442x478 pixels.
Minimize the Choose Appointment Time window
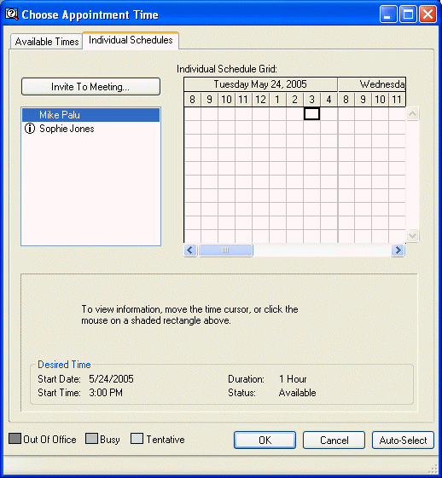pyautogui.click(x=388, y=14)
